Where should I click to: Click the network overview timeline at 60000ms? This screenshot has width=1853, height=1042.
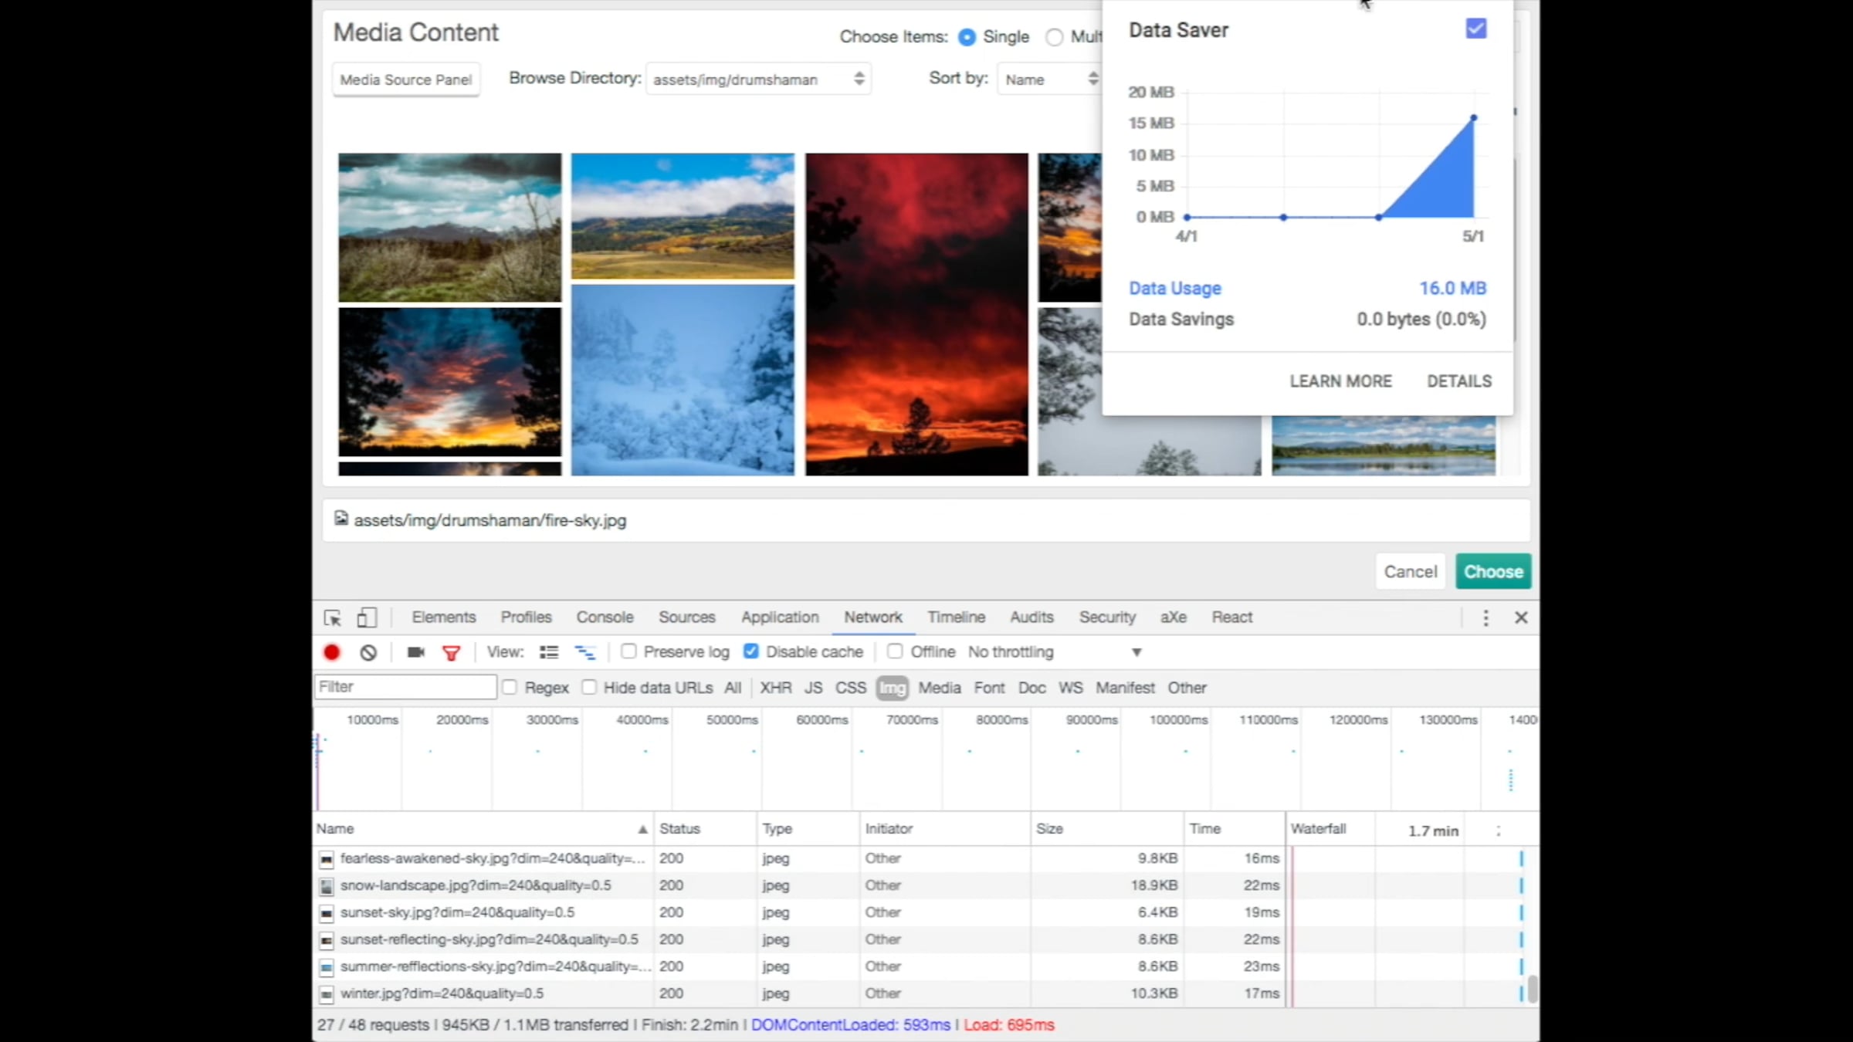pyautogui.click(x=822, y=720)
